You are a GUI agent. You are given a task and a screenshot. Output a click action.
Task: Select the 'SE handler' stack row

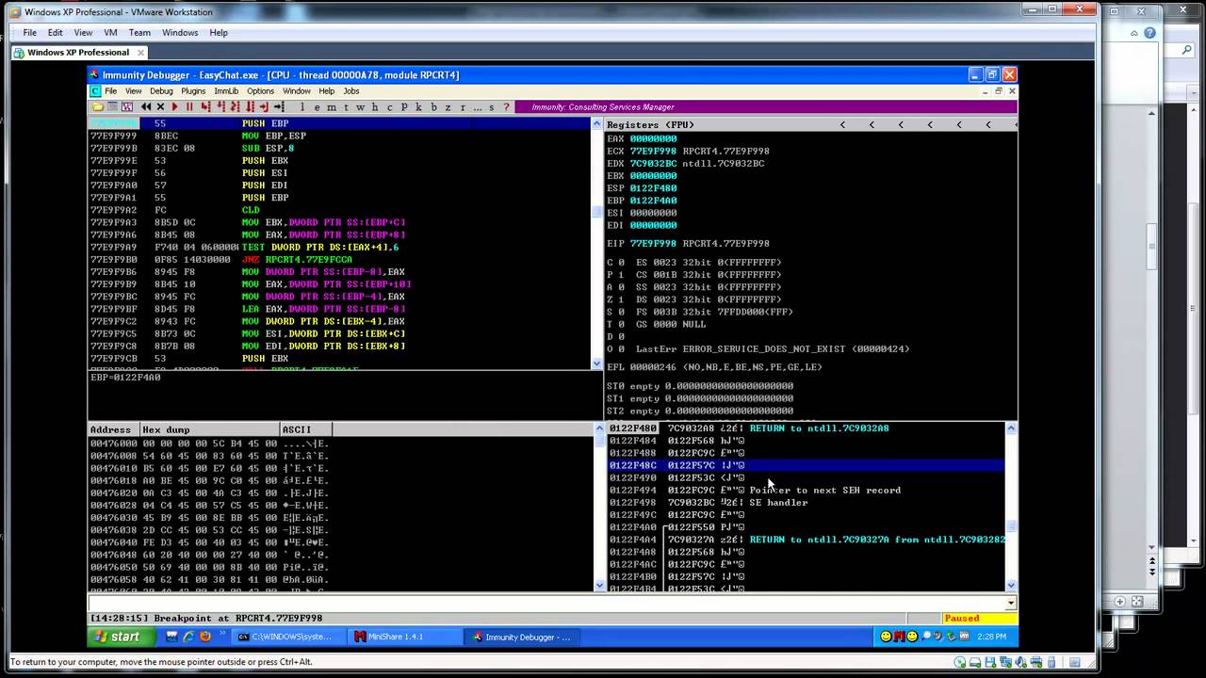coord(806,502)
